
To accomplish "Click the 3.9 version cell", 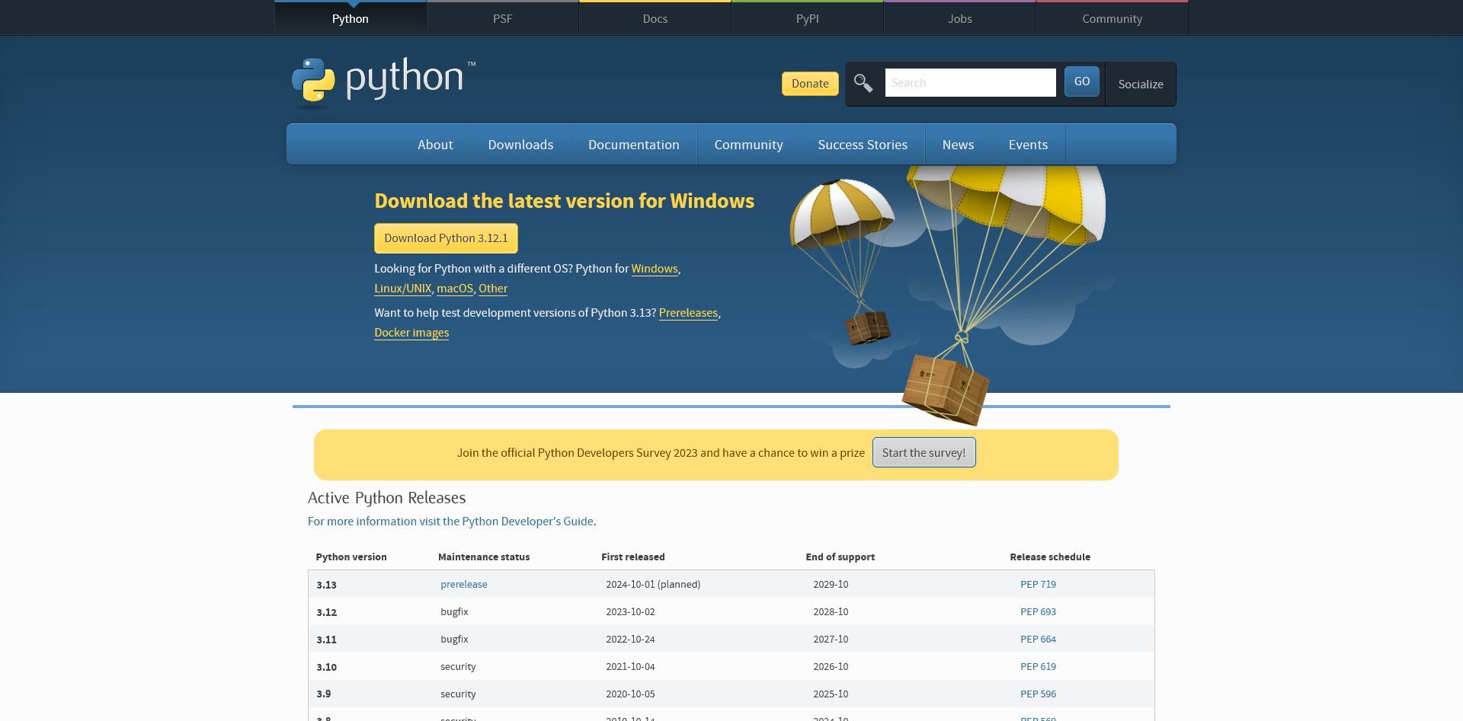I will [324, 694].
